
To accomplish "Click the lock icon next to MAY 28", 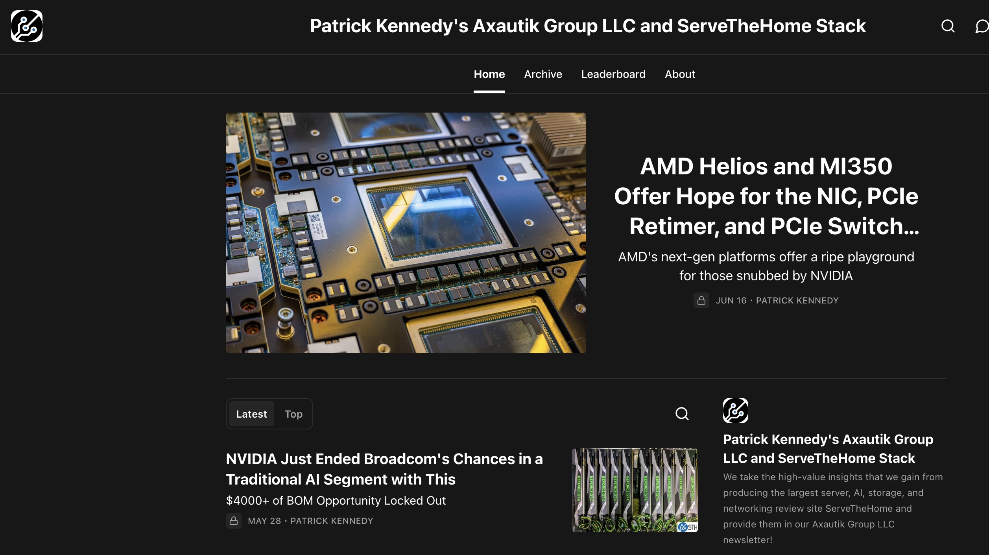I will [x=234, y=521].
